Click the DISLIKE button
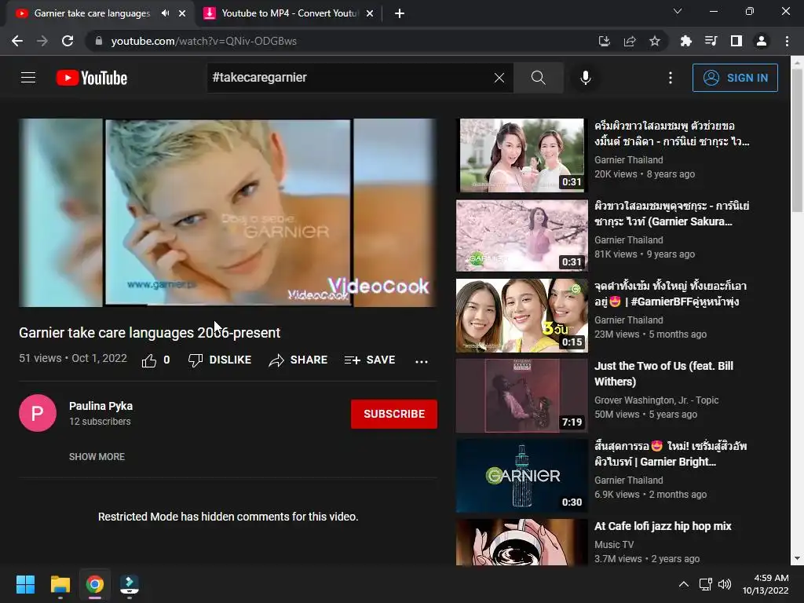This screenshot has height=603, width=804. 220,360
